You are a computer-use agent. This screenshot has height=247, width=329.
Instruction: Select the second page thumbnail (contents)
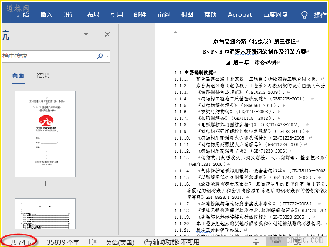pyautogui.click(x=45, y=214)
